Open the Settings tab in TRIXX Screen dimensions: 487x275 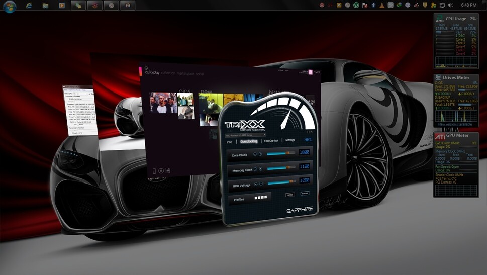290,140
